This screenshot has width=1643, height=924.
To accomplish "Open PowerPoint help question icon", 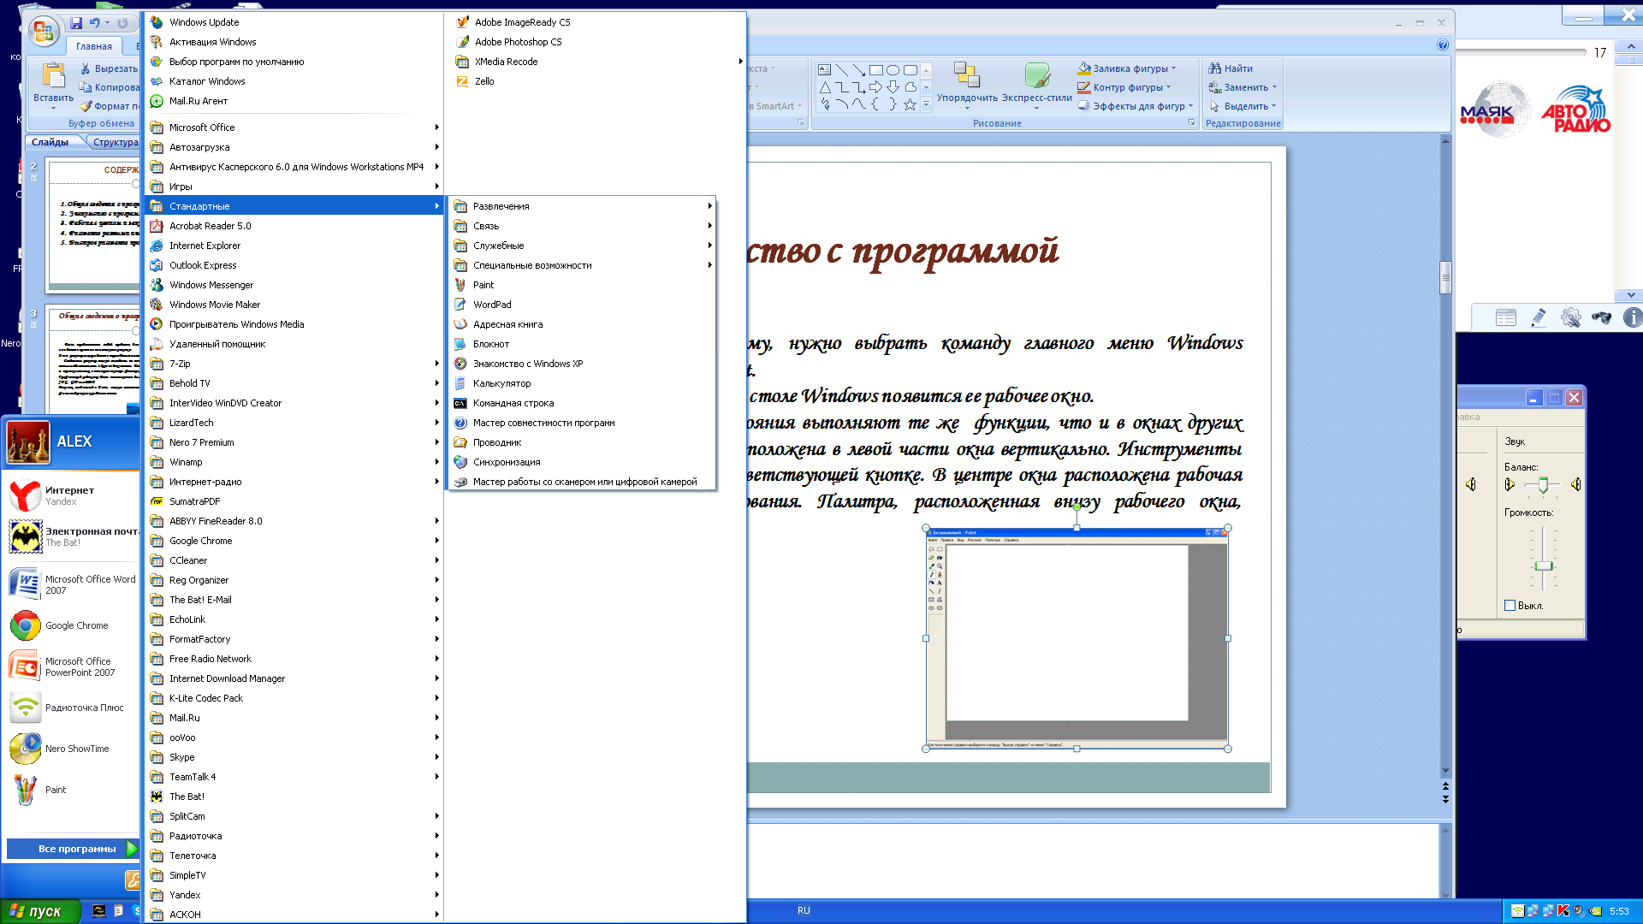I will coord(1443,45).
